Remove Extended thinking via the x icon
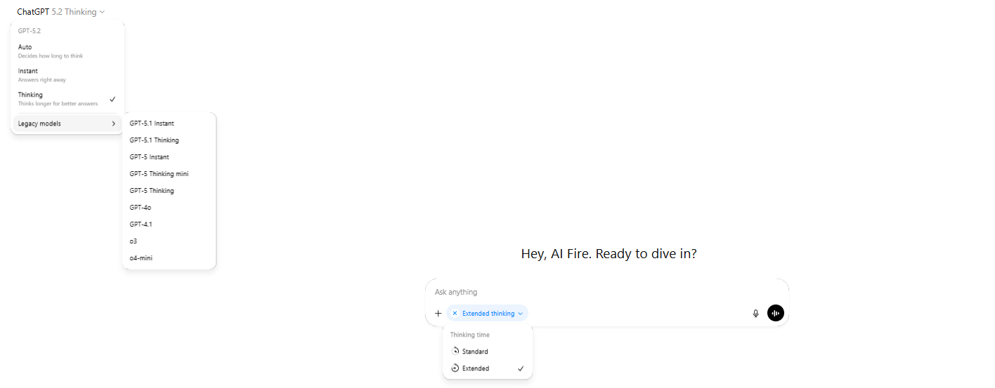This screenshot has height=388, width=995. tap(455, 314)
